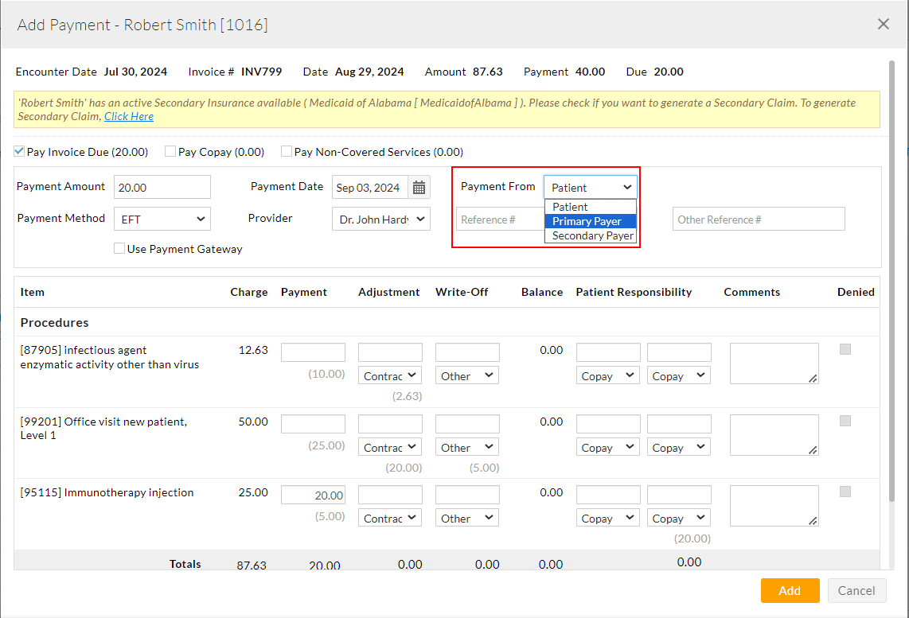Open the Contract adjustment dropdown for 99201
The width and height of the screenshot is (909, 618).
point(389,446)
